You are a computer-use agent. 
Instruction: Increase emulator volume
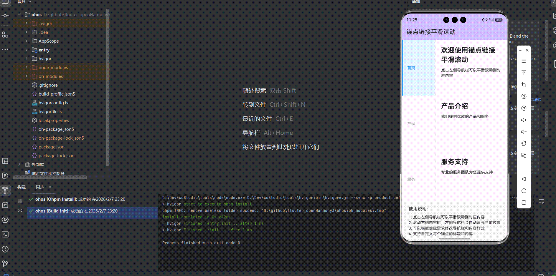coord(524,120)
